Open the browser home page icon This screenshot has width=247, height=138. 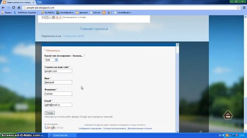19,8
